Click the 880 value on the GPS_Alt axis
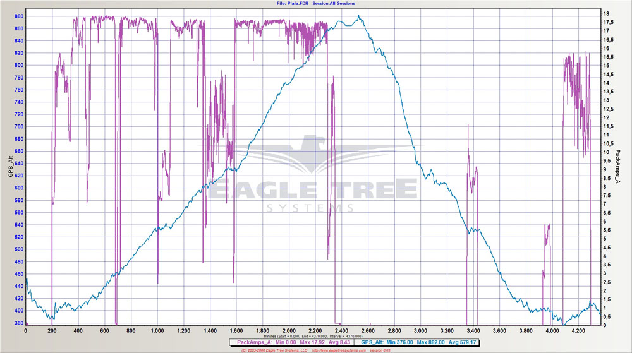Screen dimensions: 632x353 tap(19, 16)
